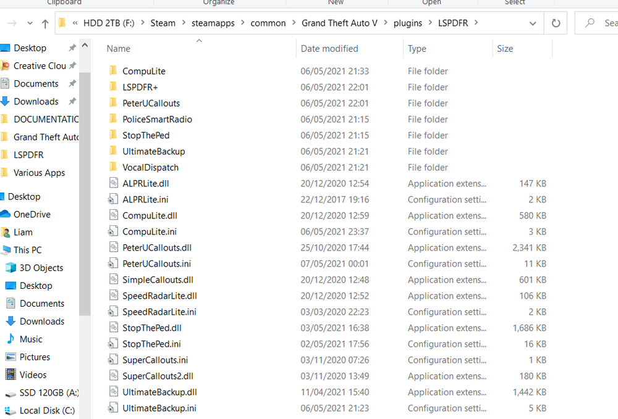Select Various Apps in Quick access
Viewport: 618px width, 419px height.
[x=39, y=173]
